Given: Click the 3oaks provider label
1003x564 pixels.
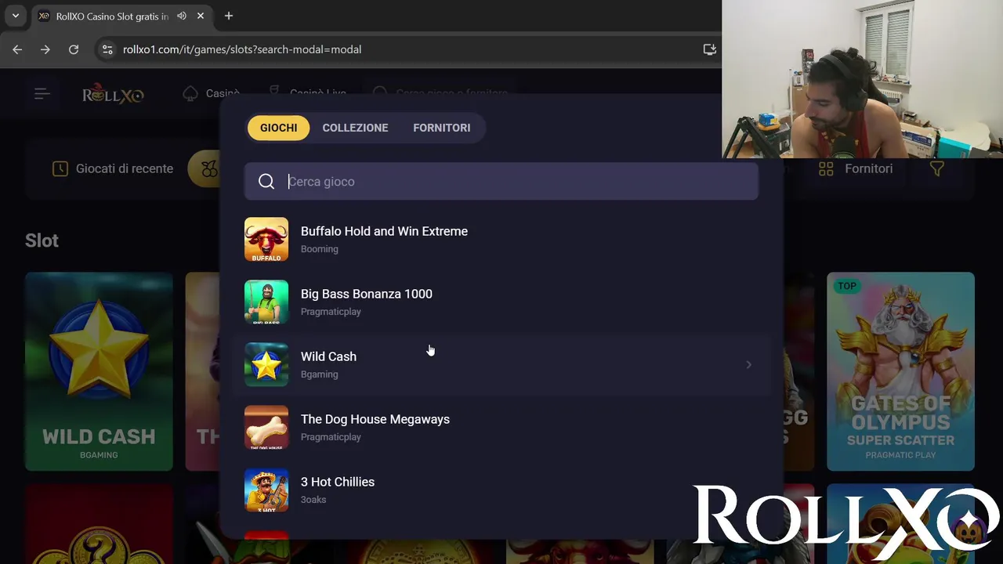Looking at the screenshot, I should click(x=313, y=500).
